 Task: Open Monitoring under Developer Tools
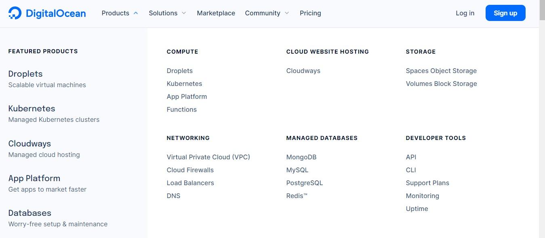pos(423,196)
